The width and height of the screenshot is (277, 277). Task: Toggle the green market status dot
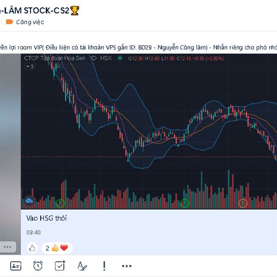point(120,58)
